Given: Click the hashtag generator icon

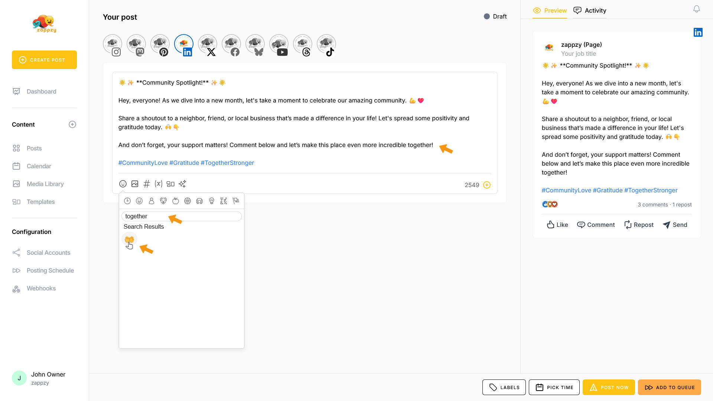Looking at the screenshot, I should coord(147,184).
